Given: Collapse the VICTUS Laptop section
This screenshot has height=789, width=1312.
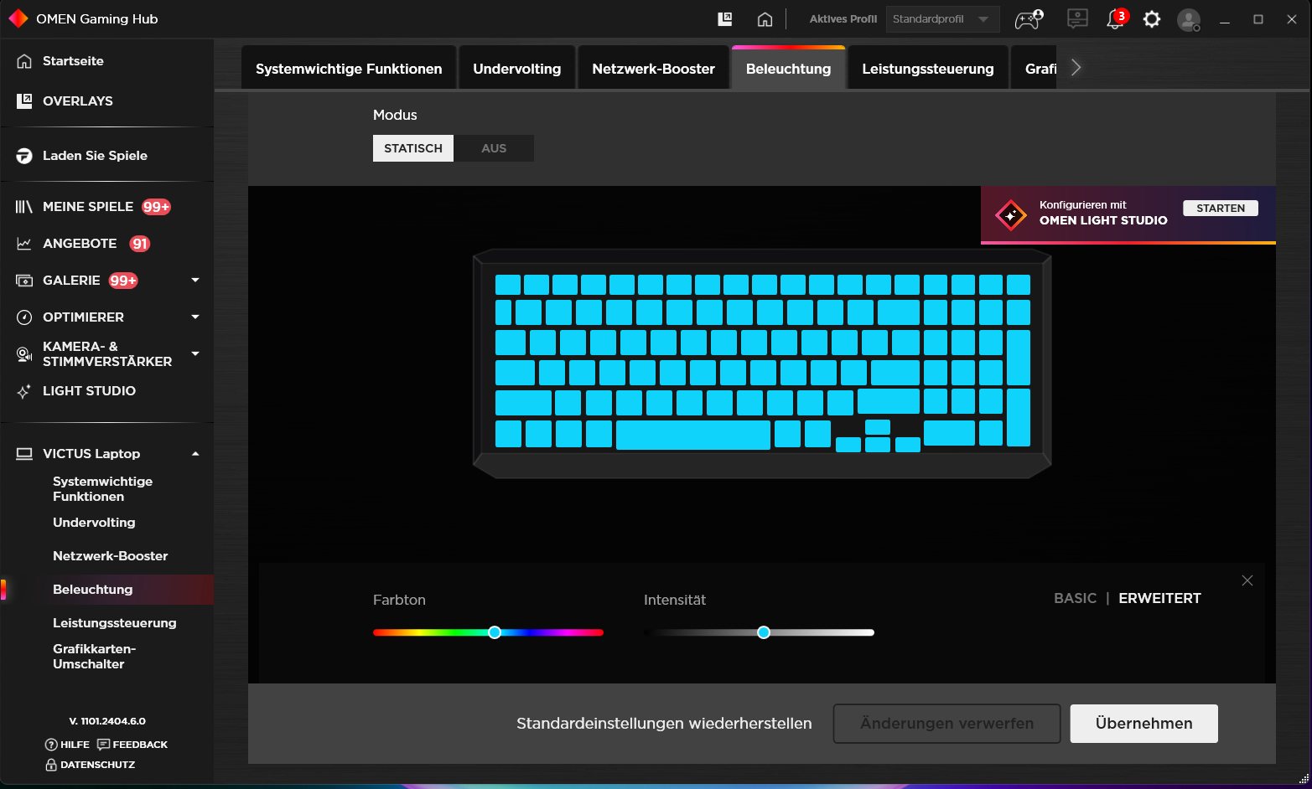Looking at the screenshot, I should coord(195,454).
